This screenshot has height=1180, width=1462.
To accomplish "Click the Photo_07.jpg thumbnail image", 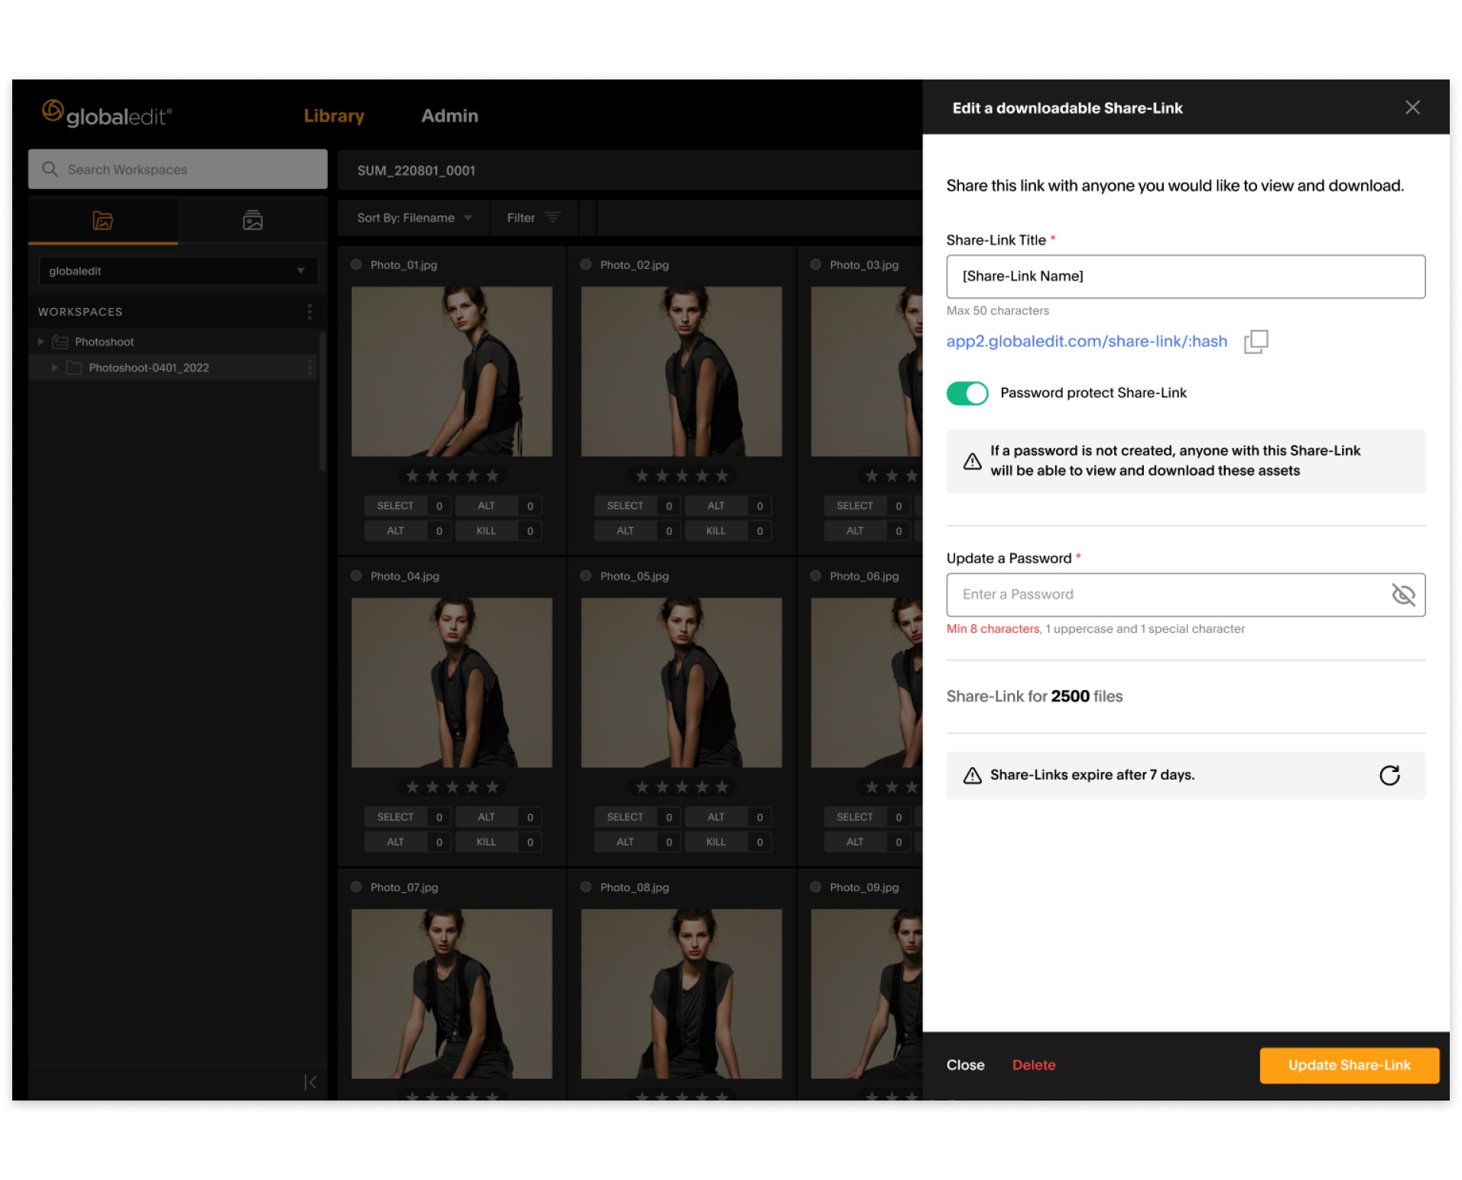I will tap(451, 994).
